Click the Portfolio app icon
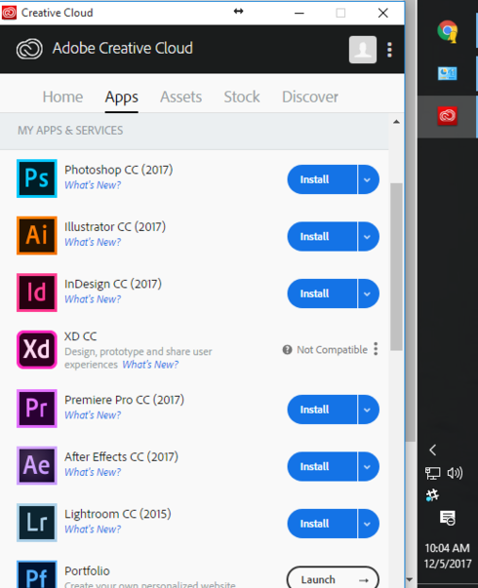 point(37,574)
